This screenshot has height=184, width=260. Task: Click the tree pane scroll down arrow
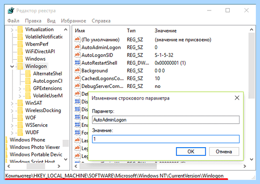[x=66, y=159]
